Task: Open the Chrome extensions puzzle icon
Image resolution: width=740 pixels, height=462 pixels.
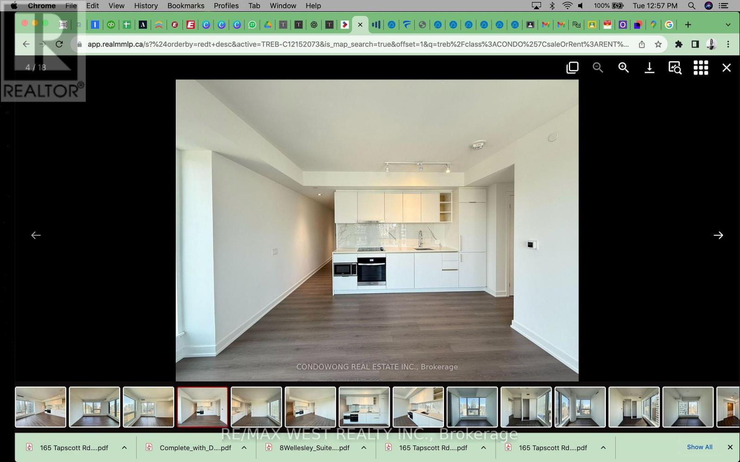Action: pyautogui.click(x=678, y=44)
